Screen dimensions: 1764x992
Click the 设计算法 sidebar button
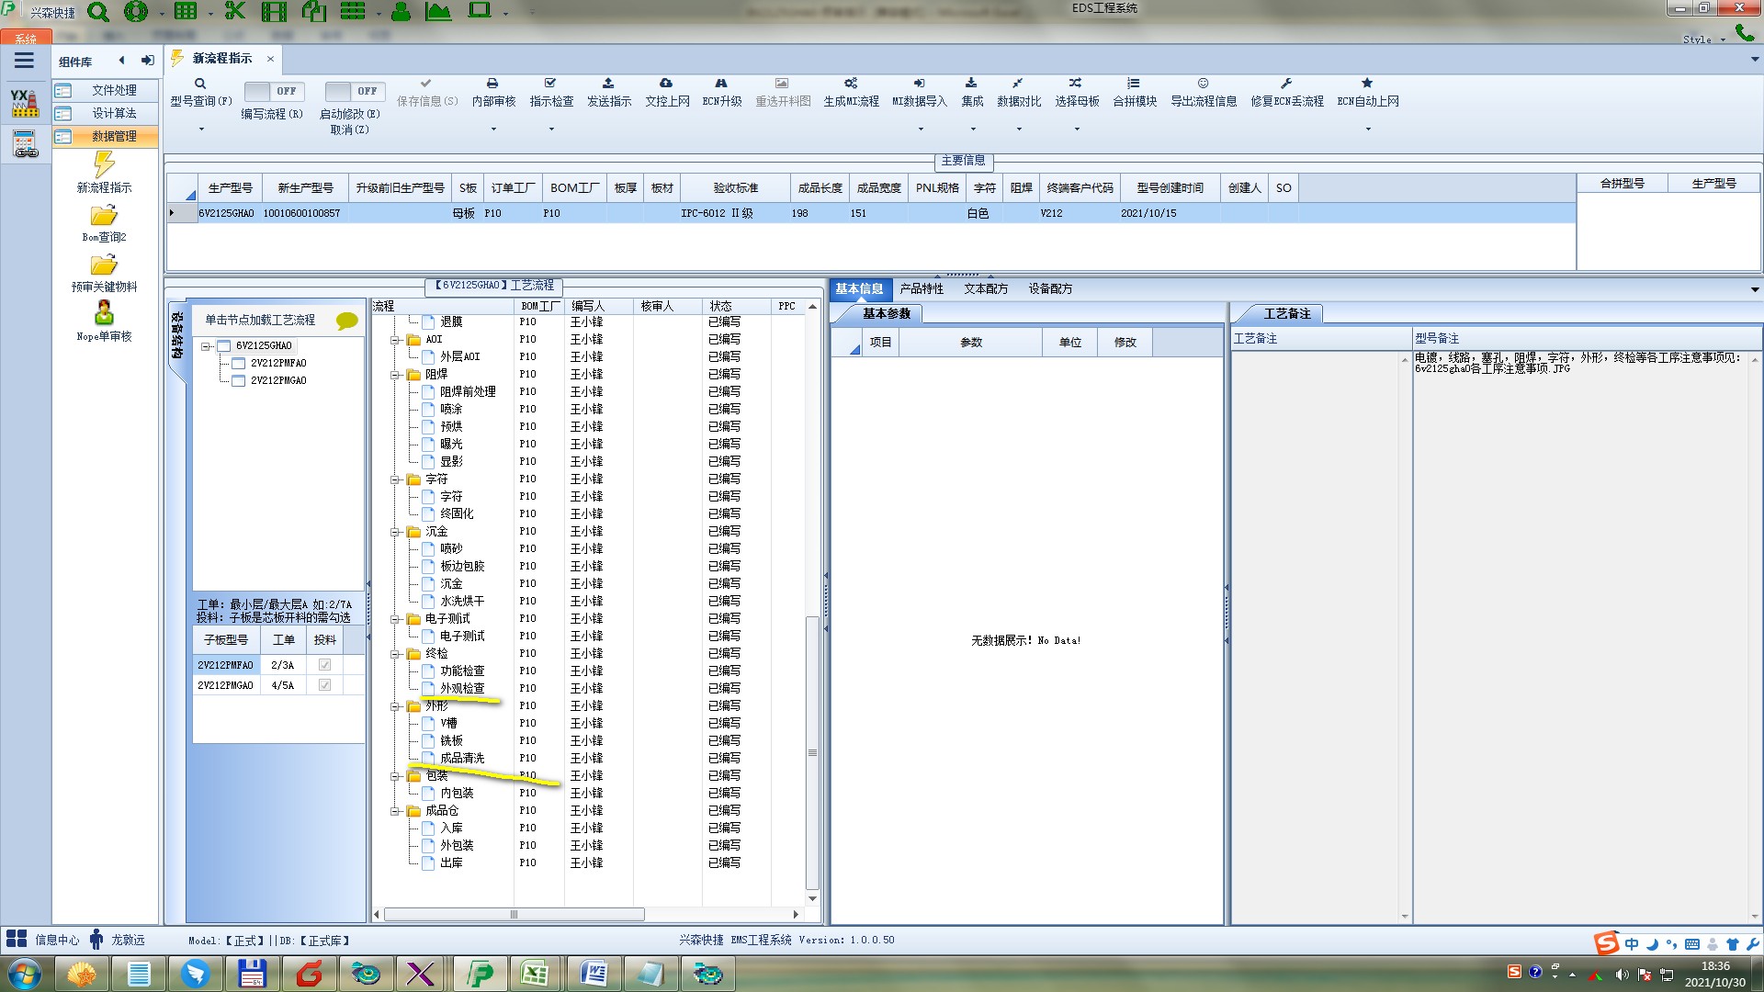click(x=113, y=113)
